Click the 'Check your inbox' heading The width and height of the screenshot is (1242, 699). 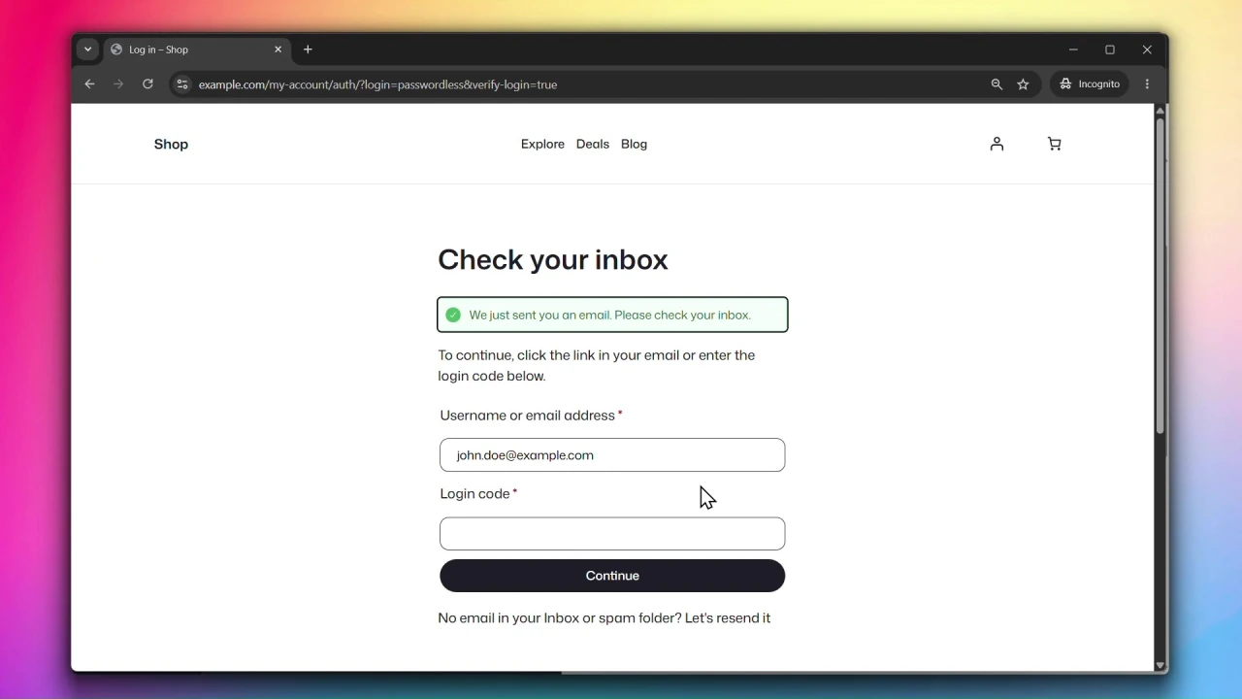pos(553,260)
